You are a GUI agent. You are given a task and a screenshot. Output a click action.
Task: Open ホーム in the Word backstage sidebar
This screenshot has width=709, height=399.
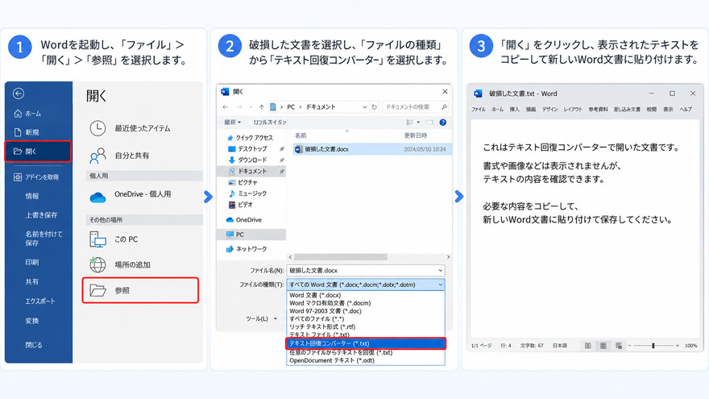point(28,114)
